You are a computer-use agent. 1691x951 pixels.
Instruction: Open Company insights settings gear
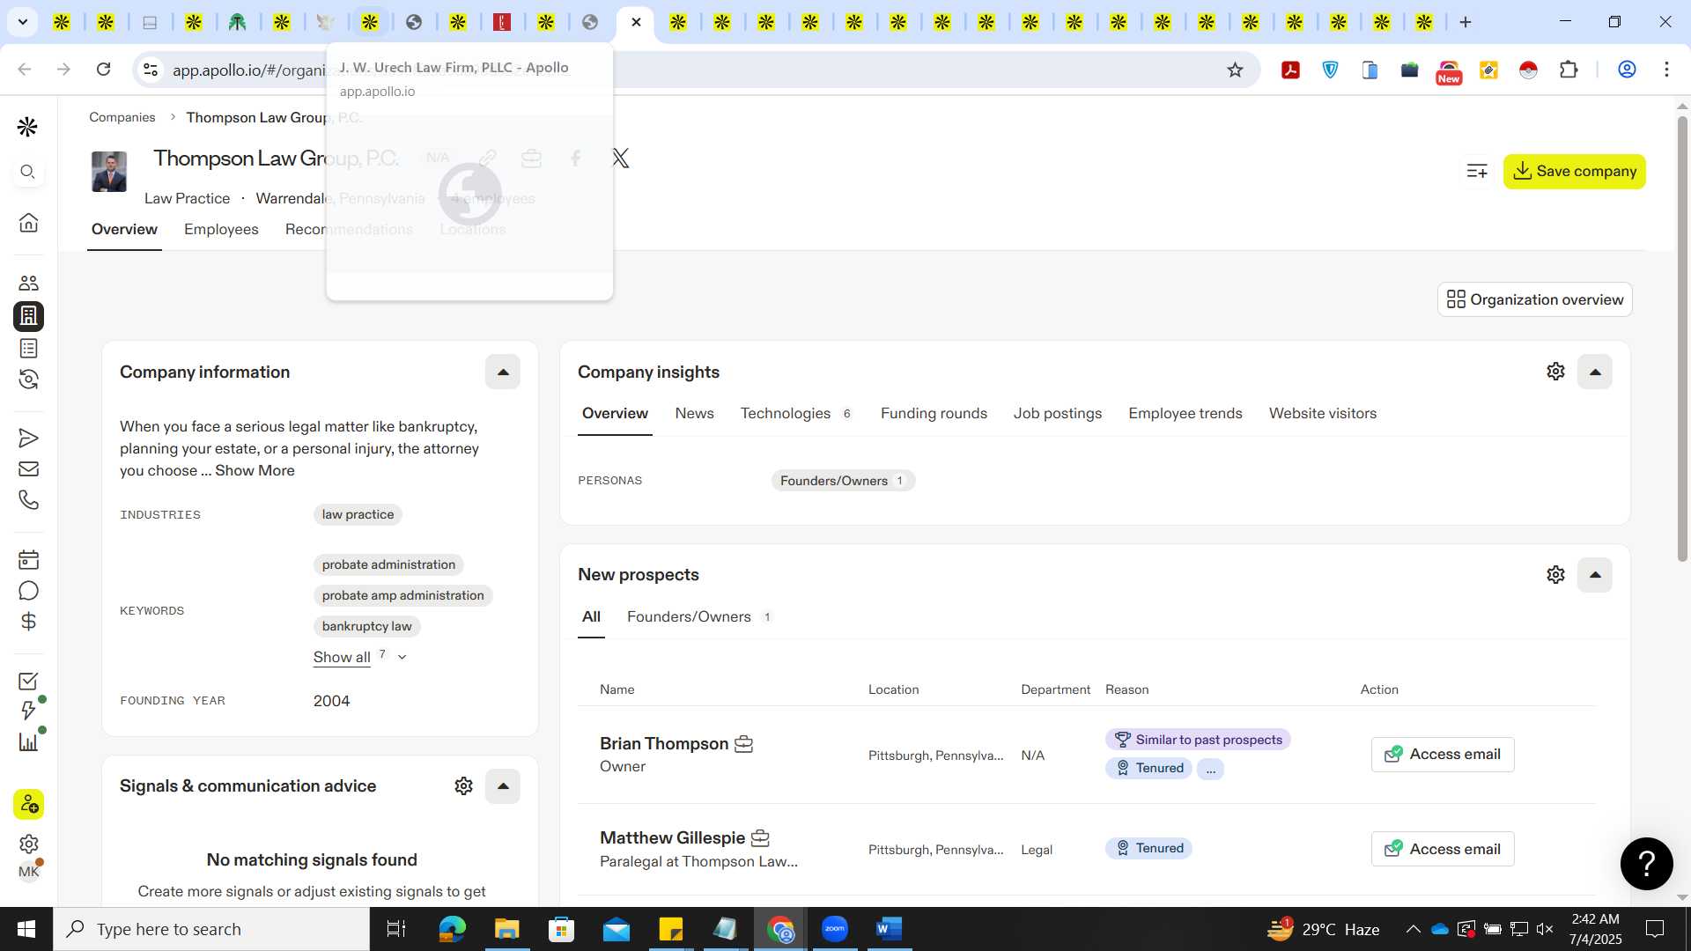(x=1555, y=372)
